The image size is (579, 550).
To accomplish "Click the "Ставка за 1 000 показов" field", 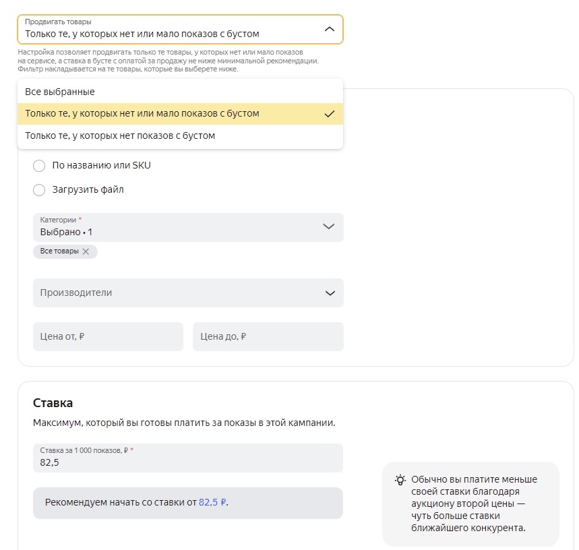I will [187, 458].
